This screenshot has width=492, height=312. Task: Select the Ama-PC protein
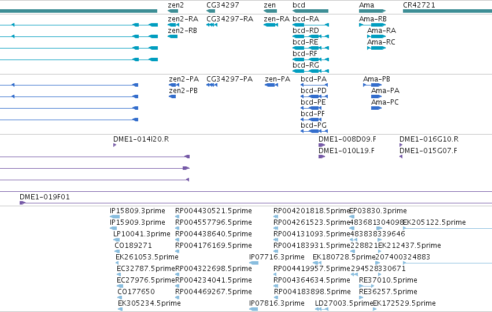385,102
